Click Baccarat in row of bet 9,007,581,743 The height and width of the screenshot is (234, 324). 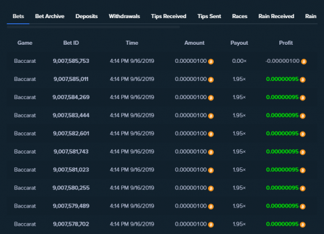(25, 152)
